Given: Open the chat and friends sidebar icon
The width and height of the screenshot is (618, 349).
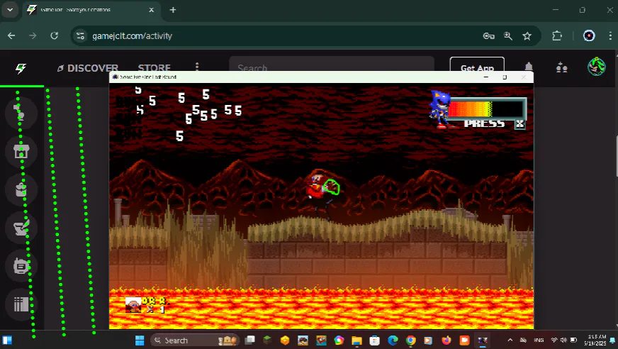Looking at the screenshot, I should 21,113.
